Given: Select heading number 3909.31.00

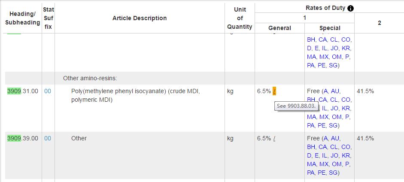Looking at the screenshot, I should [23, 91].
